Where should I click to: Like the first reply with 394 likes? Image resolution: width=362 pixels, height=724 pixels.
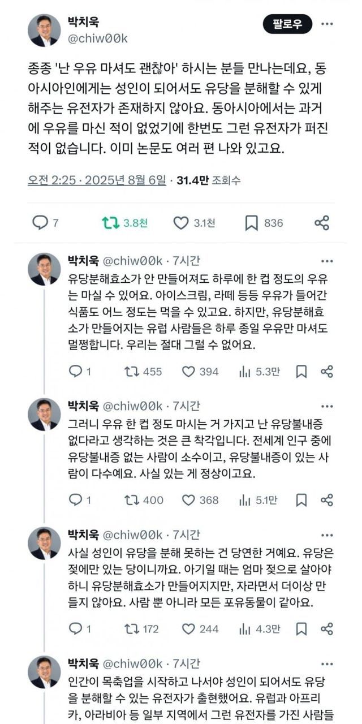pos(188,371)
